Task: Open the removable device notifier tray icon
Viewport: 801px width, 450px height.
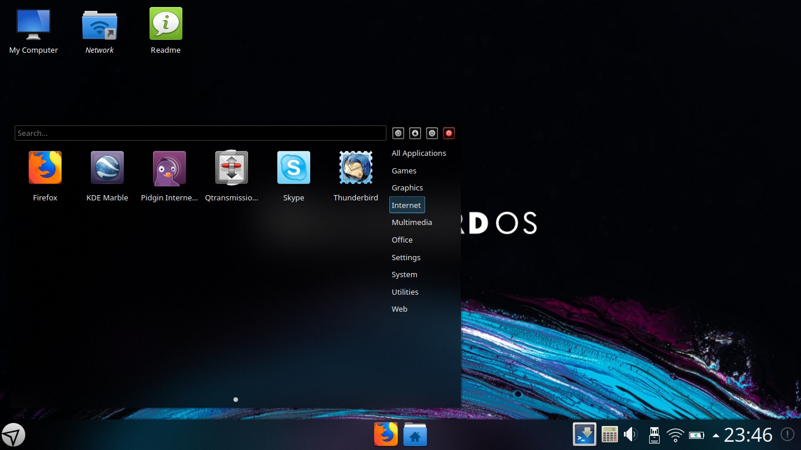Action: pyautogui.click(x=654, y=435)
